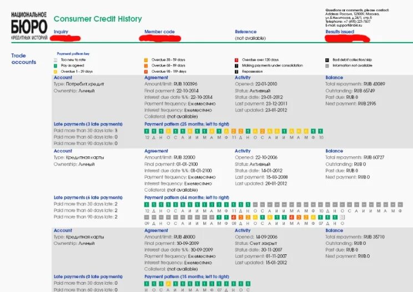The width and height of the screenshot is (413, 292).
Task: Click the Last payment date '15-03-2008'
Action: click(x=276, y=177)
